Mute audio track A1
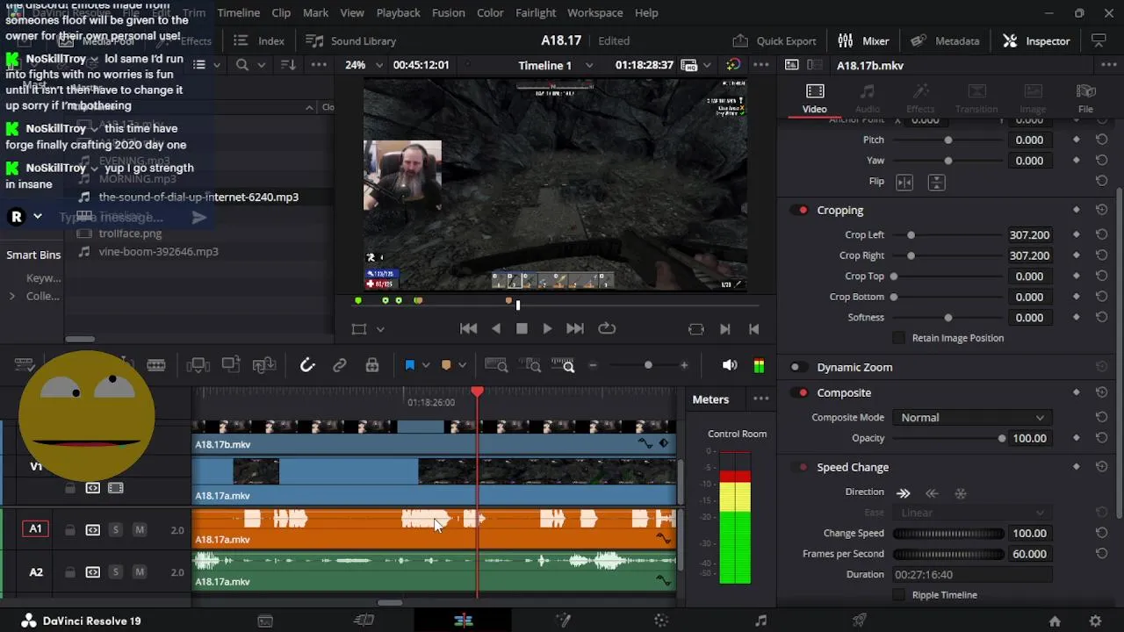Screen dimensions: 1124x632 click(x=139, y=529)
